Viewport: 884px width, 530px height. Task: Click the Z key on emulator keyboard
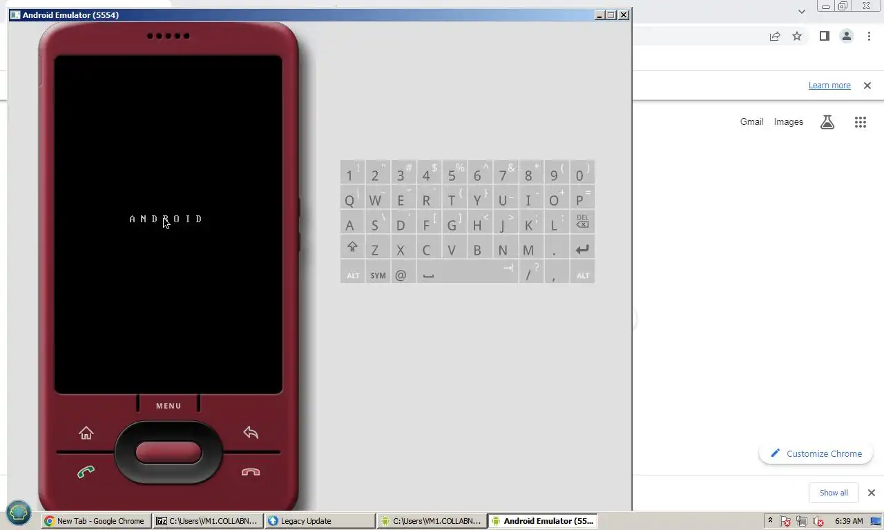378,248
